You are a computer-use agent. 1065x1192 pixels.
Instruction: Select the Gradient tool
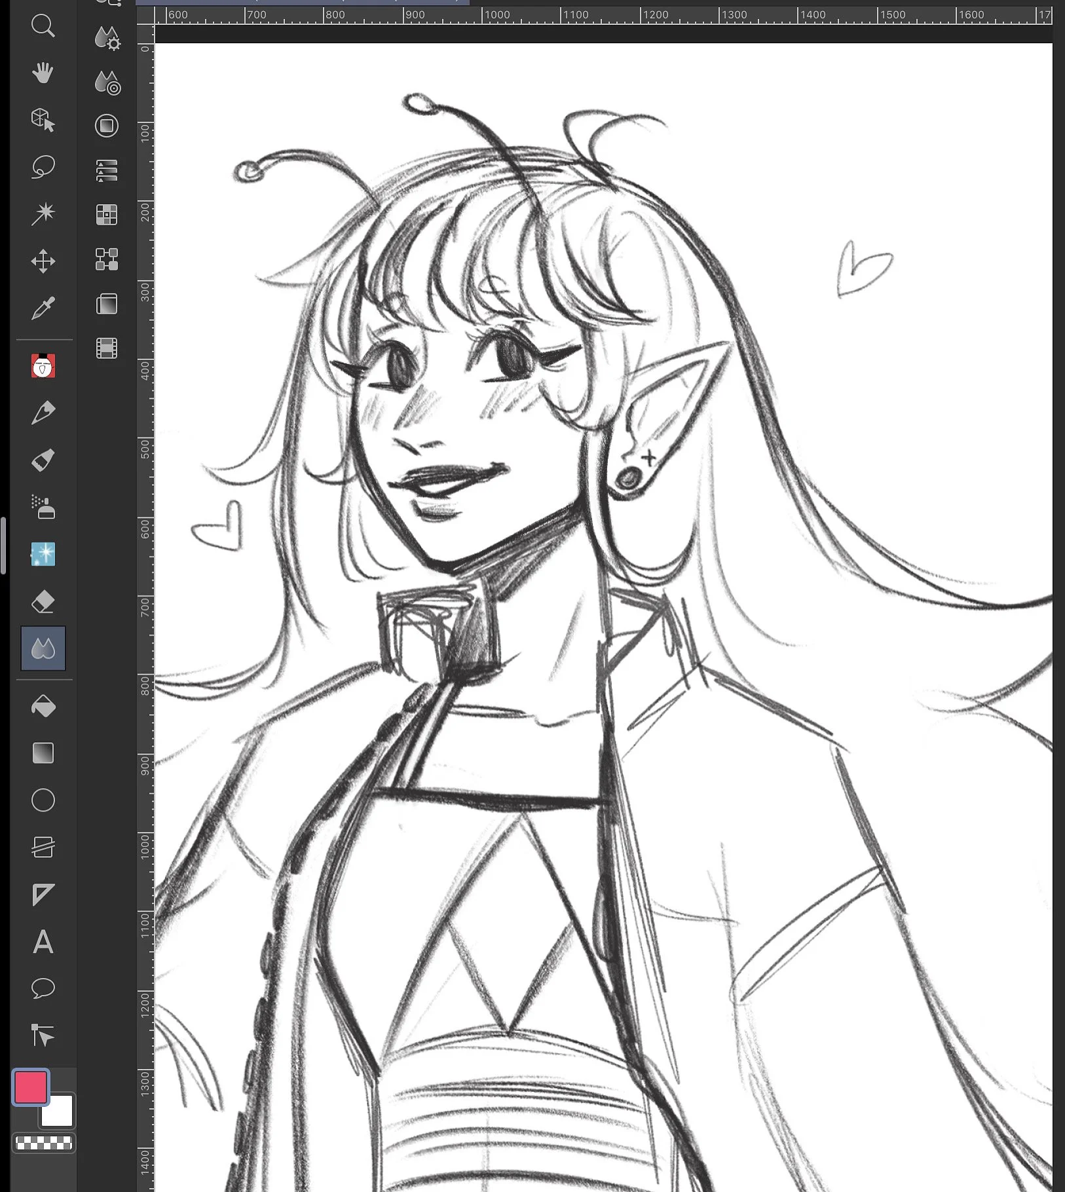coord(43,753)
